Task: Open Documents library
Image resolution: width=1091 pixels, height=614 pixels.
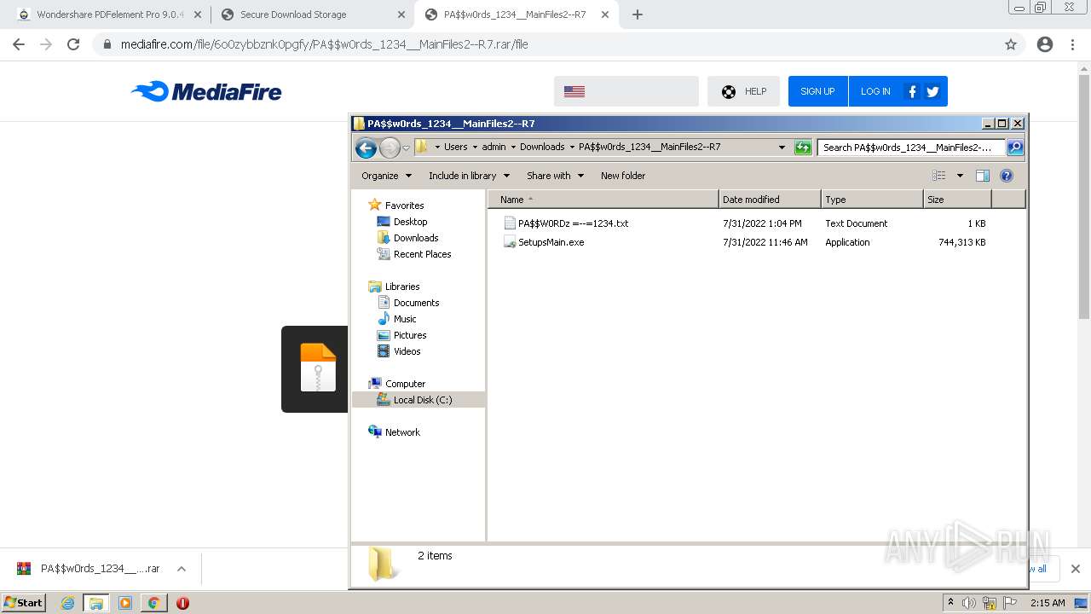Action: tap(408, 303)
